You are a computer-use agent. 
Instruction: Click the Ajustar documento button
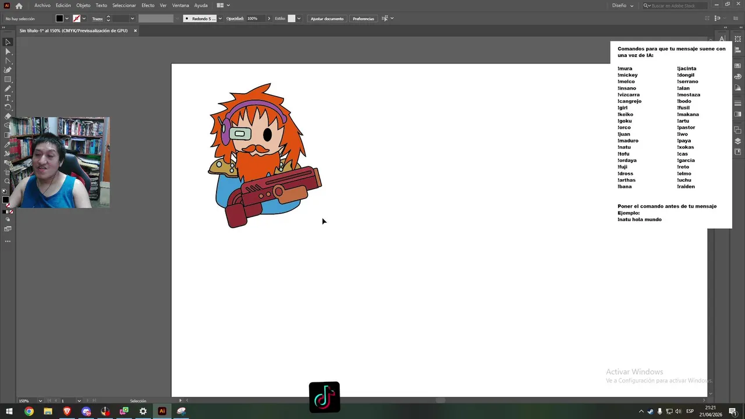click(x=327, y=19)
